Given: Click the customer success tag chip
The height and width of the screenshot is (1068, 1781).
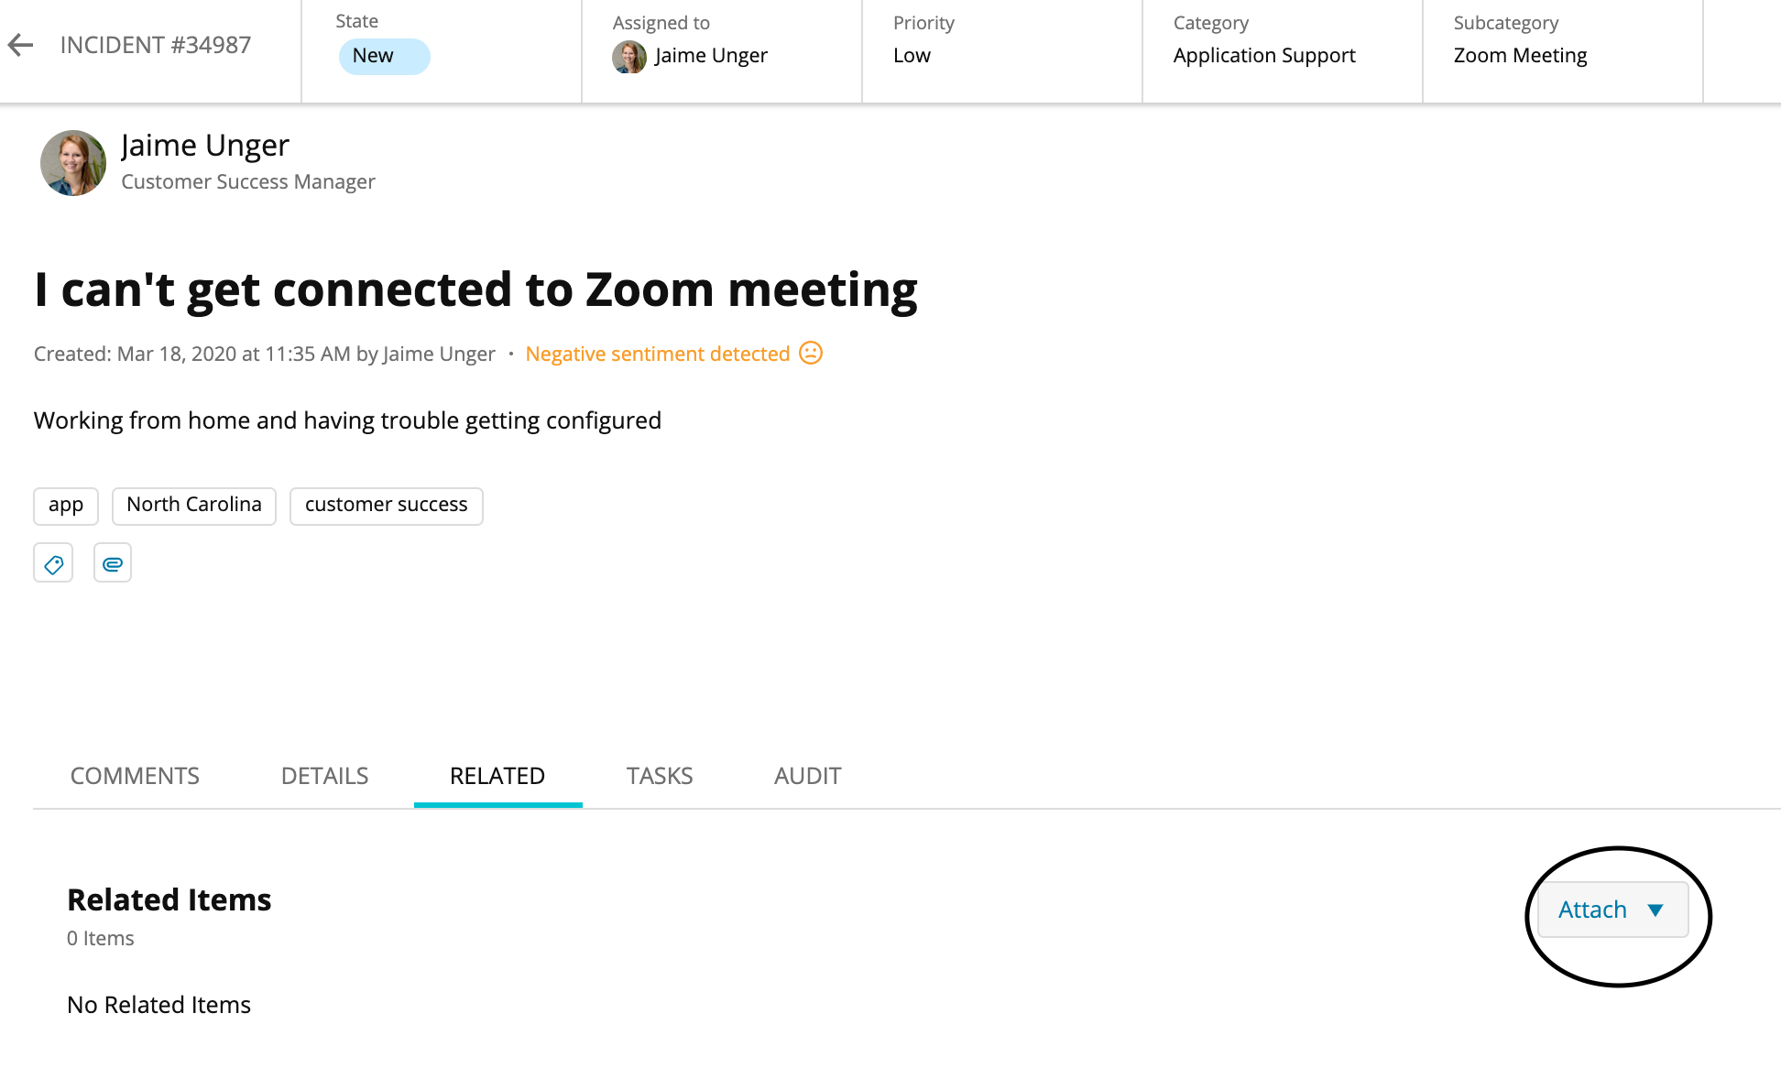Looking at the screenshot, I should click(386, 505).
